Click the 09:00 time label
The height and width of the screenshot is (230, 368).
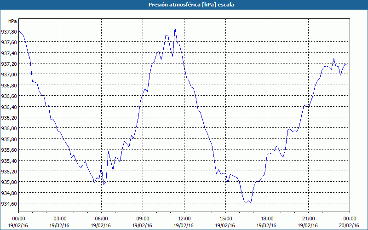point(143,219)
